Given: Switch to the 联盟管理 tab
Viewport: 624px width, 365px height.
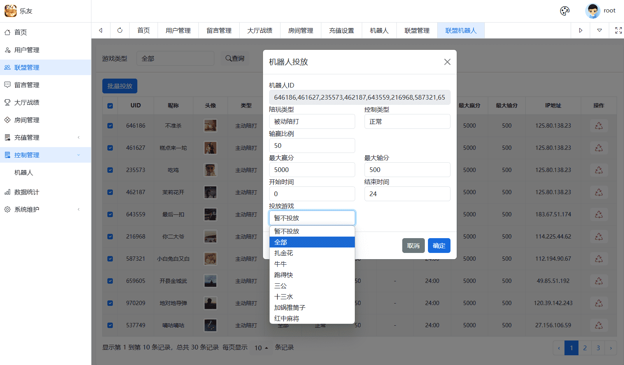Looking at the screenshot, I should (417, 30).
